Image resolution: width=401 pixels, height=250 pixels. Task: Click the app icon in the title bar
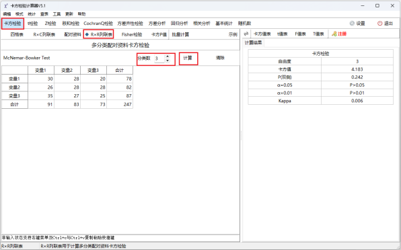[5, 5]
